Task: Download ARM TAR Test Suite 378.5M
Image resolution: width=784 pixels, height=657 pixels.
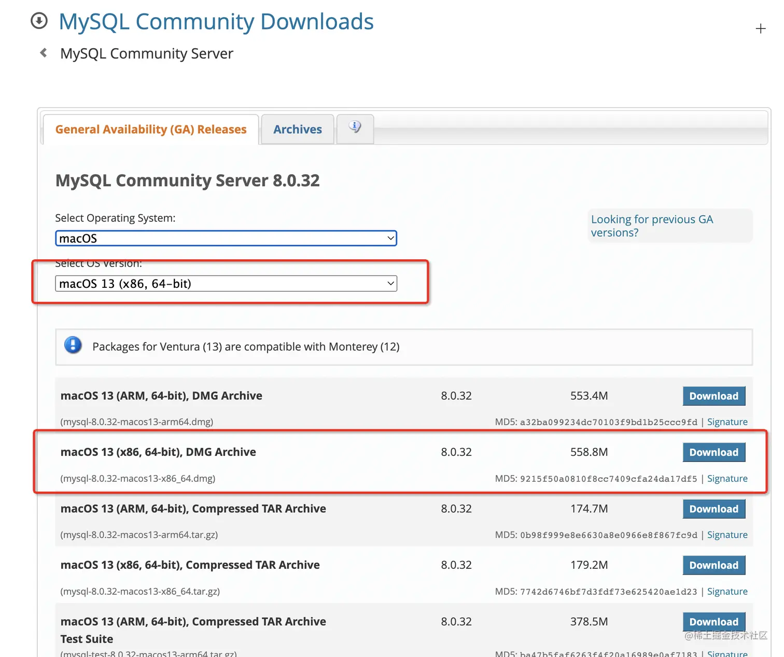Action: coord(714,622)
